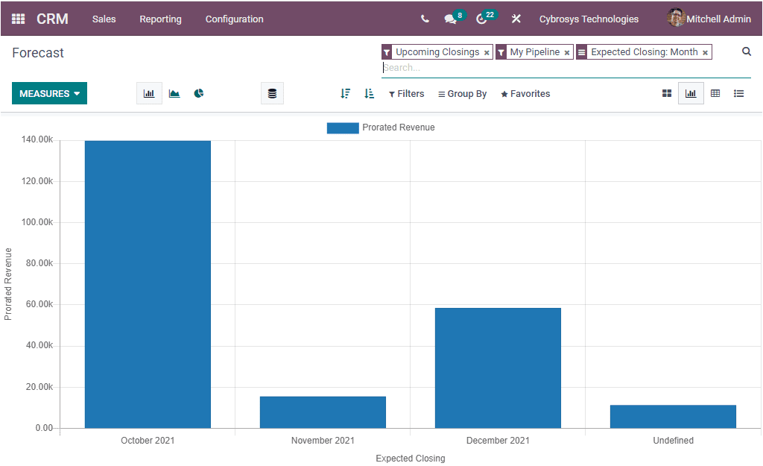763x466 pixels.
Task: Switch to the list view
Action: 738,93
